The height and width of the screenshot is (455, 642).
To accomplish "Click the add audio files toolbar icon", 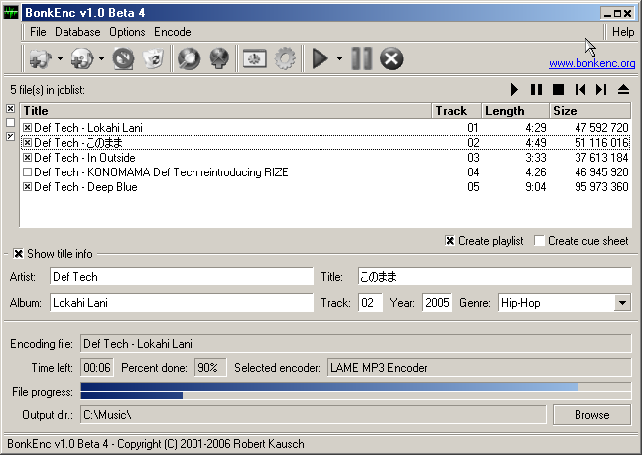I will pyautogui.click(x=40, y=59).
